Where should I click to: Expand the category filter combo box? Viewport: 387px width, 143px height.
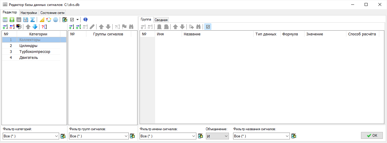57,136
